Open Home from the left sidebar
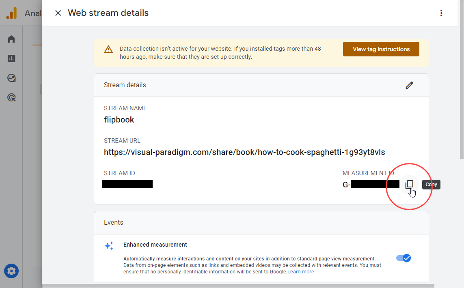 click(11, 39)
